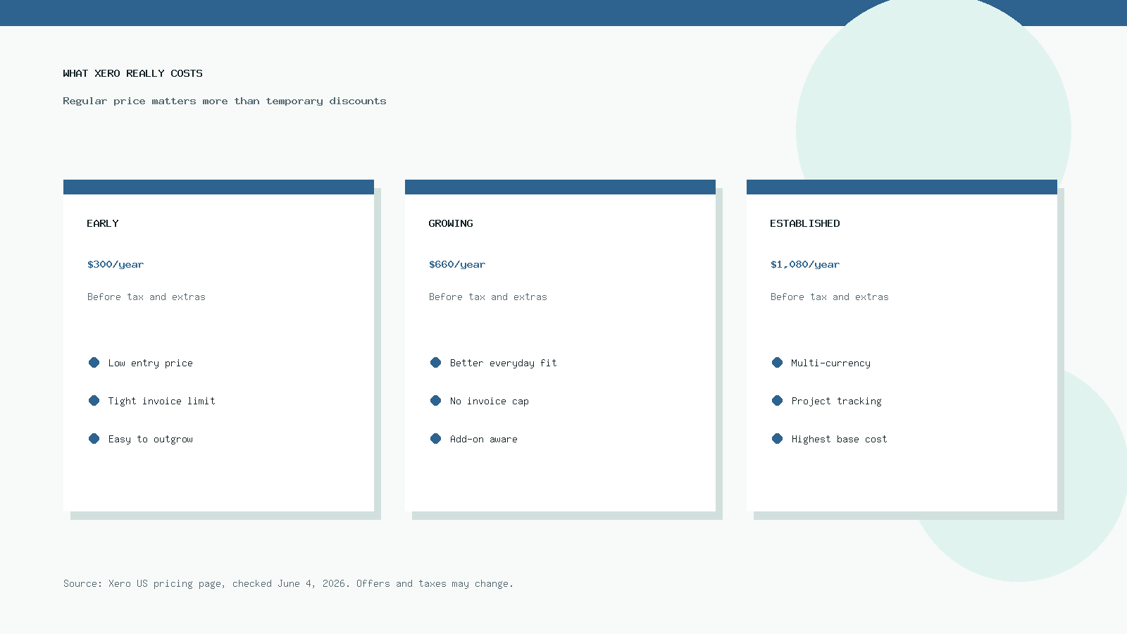Select the heading WHAT XERO REALLY COSTS
The height and width of the screenshot is (634, 1127).
(x=132, y=73)
